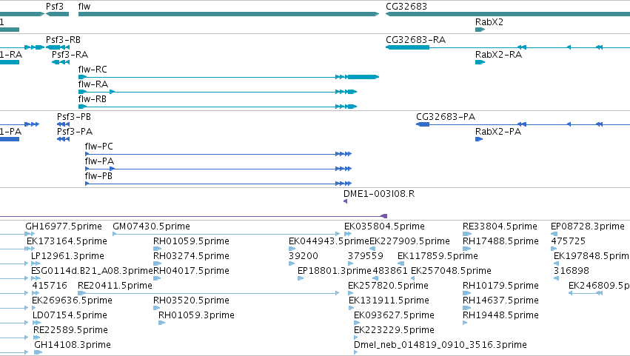630x356 pixels.
Task: Click the Psf3 gene bar
Action: pos(58,14)
